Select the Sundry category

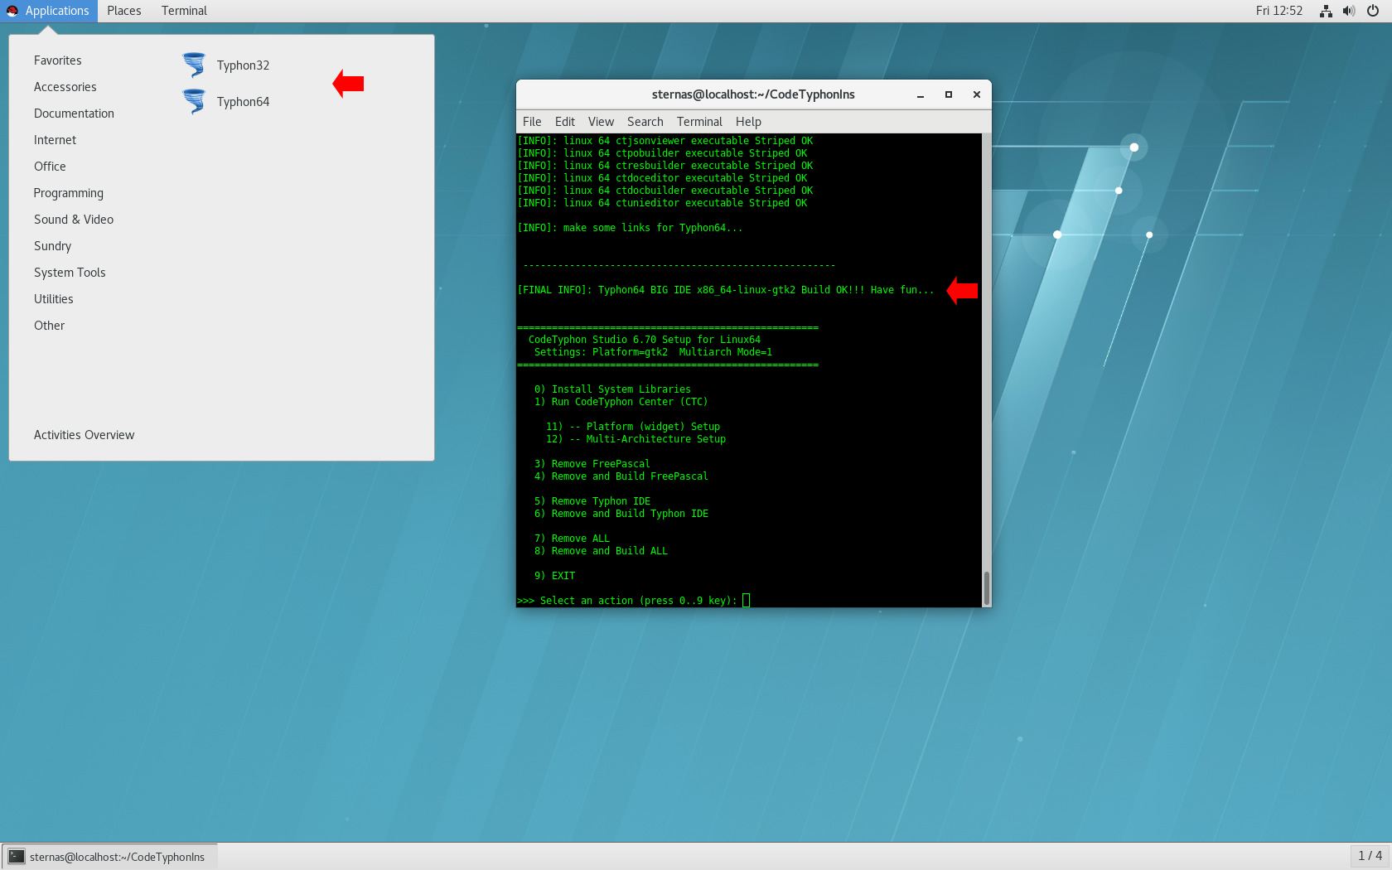53,246
